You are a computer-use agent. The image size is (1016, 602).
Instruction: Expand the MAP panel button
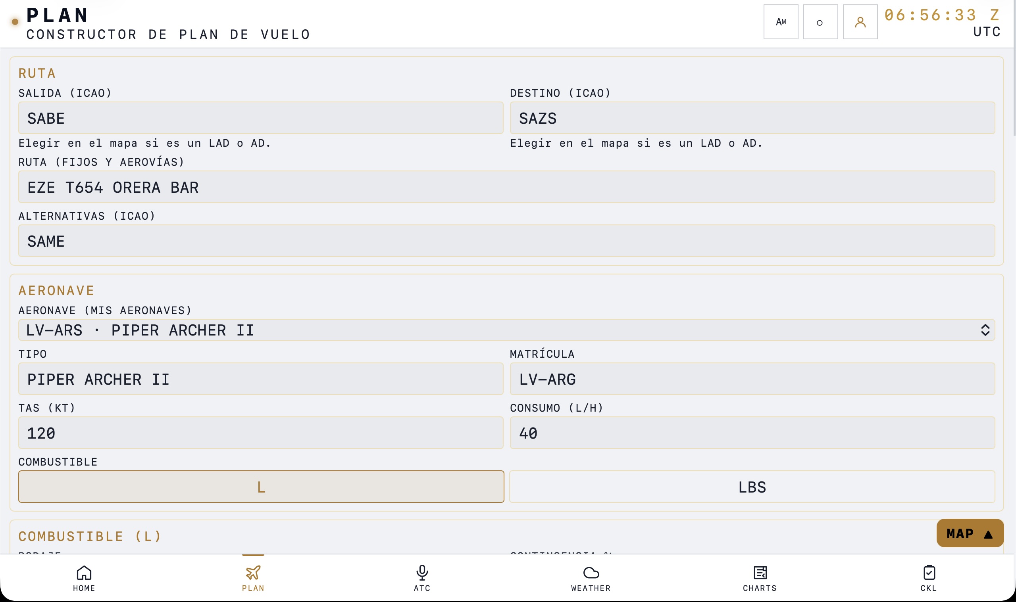(x=970, y=533)
